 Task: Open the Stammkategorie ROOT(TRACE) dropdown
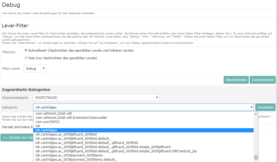click(96, 98)
